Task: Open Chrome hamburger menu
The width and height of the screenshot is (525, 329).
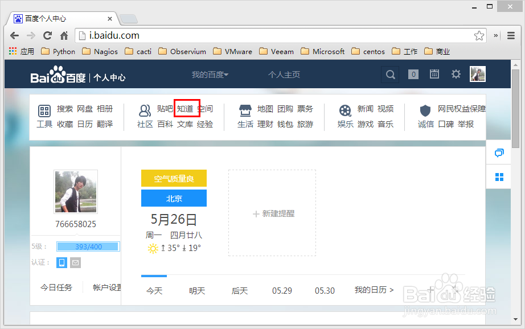Action: (511, 35)
